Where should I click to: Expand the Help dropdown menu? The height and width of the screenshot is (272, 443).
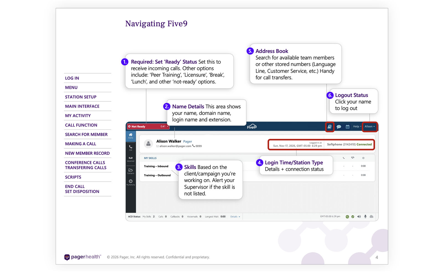(x=357, y=127)
